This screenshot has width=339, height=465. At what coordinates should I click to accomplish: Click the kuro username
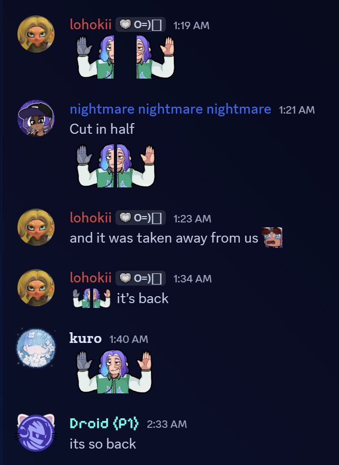coord(85,338)
